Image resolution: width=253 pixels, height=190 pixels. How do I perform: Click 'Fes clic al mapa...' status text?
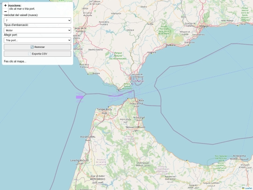(15, 61)
